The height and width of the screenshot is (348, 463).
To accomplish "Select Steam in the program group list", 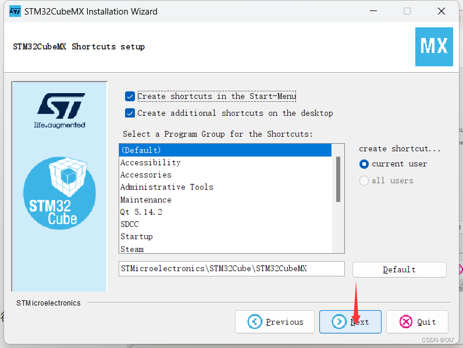I will (225, 248).
